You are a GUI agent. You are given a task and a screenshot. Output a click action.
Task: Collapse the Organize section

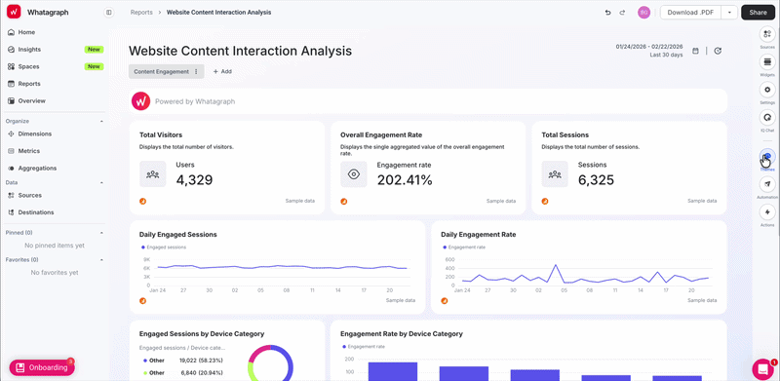tap(101, 121)
